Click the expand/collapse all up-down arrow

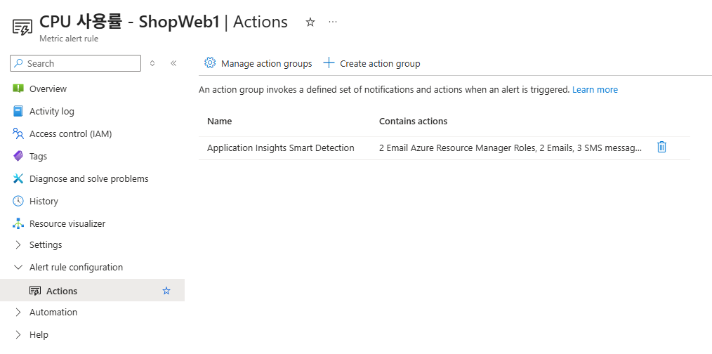click(152, 63)
